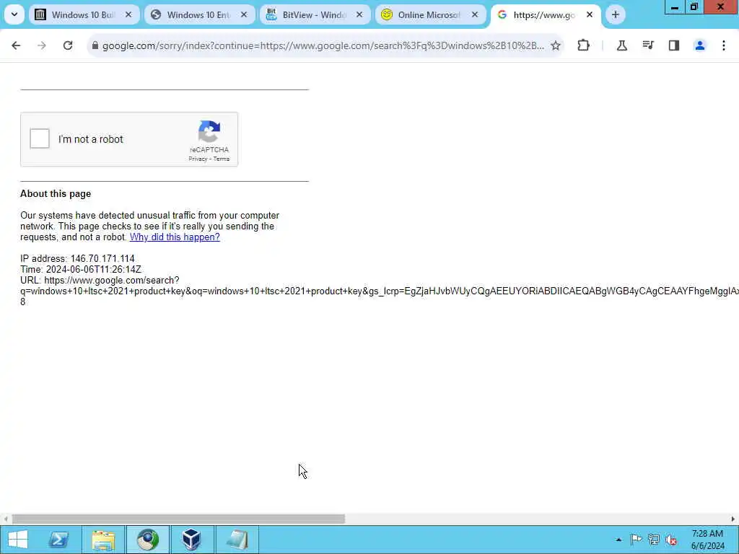Switch to the BitView tab
The width and height of the screenshot is (739, 554).
314,14
